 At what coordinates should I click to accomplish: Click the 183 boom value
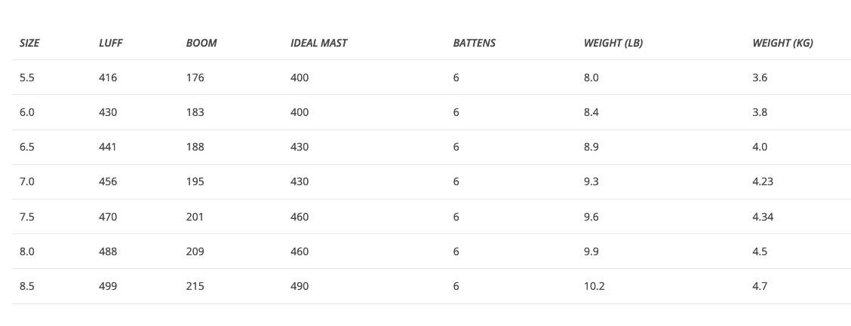tap(195, 112)
